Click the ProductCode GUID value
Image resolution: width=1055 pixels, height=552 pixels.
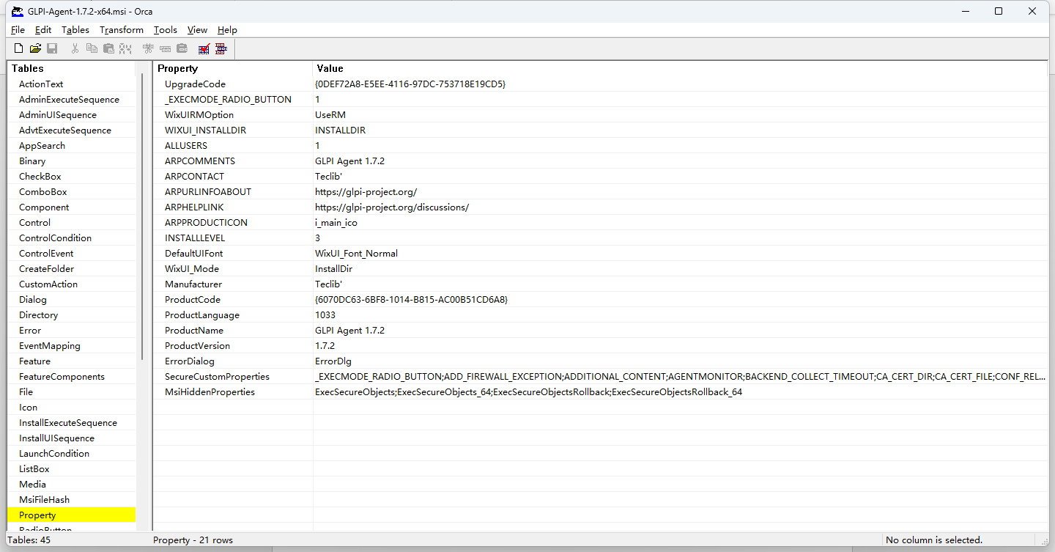pyautogui.click(x=412, y=300)
